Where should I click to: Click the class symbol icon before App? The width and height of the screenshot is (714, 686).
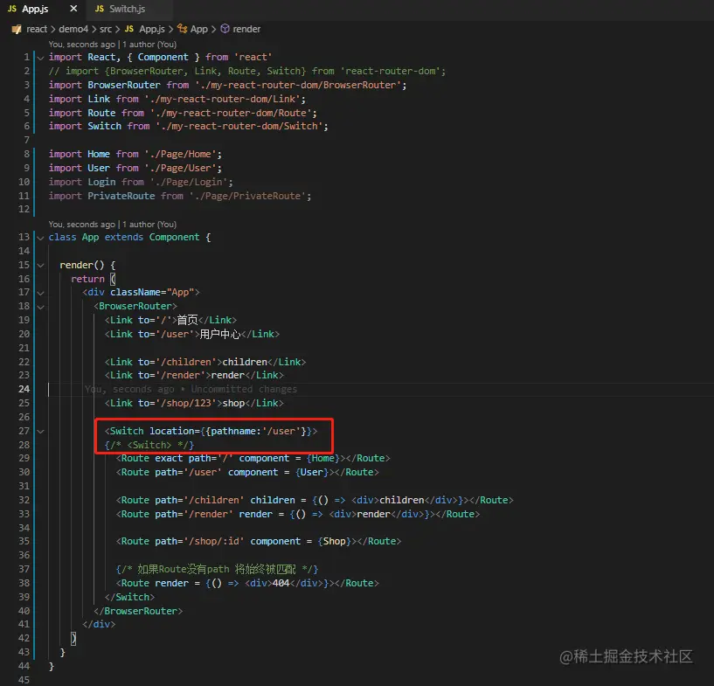click(x=182, y=29)
